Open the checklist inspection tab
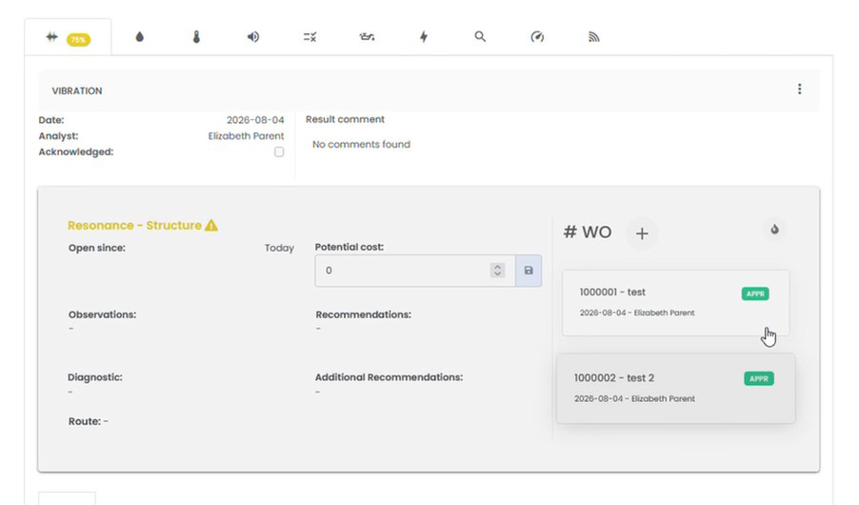 click(x=310, y=37)
